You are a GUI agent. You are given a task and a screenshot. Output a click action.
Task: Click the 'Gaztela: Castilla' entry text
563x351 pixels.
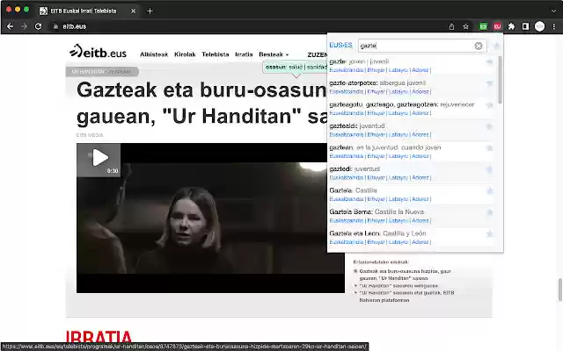click(x=353, y=190)
